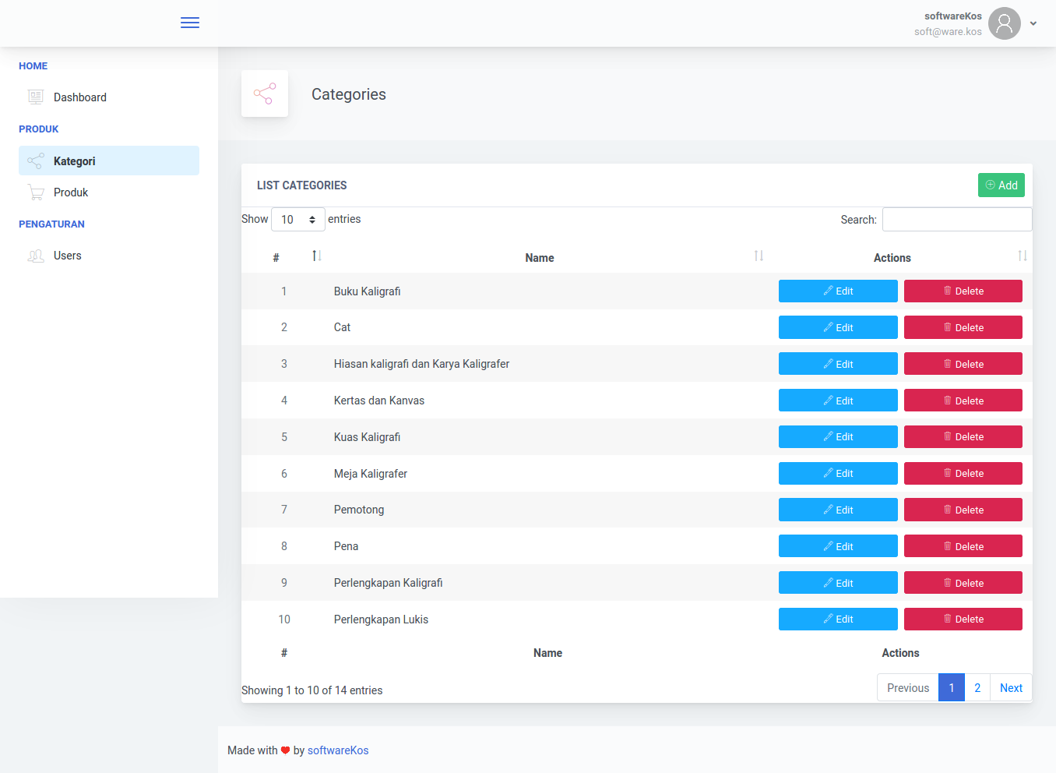Add a new category
This screenshot has width=1056, height=773.
pos(1001,185)
